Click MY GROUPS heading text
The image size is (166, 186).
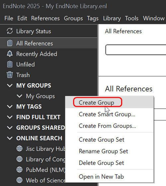(x=34, y=86)
